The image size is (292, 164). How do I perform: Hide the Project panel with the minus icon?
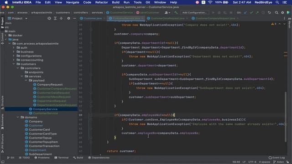(x=74, y=18)
